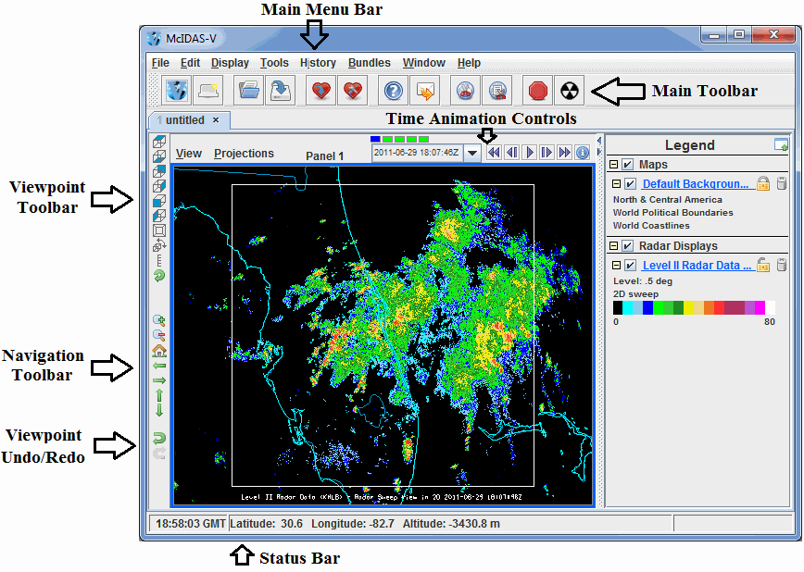804x572 pixels.
Task: Open the File menu
Action: pyautogui.click(x=160, y=63)
